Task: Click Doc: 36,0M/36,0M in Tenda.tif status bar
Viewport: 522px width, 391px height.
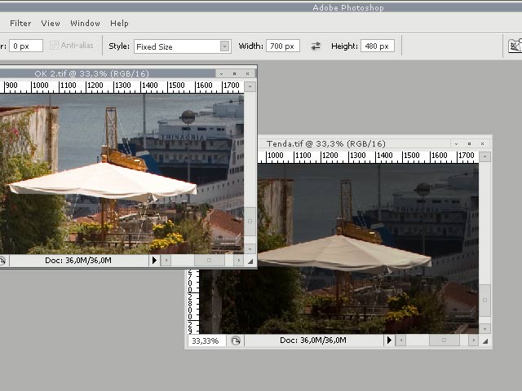Action: [x=313, y=340]
